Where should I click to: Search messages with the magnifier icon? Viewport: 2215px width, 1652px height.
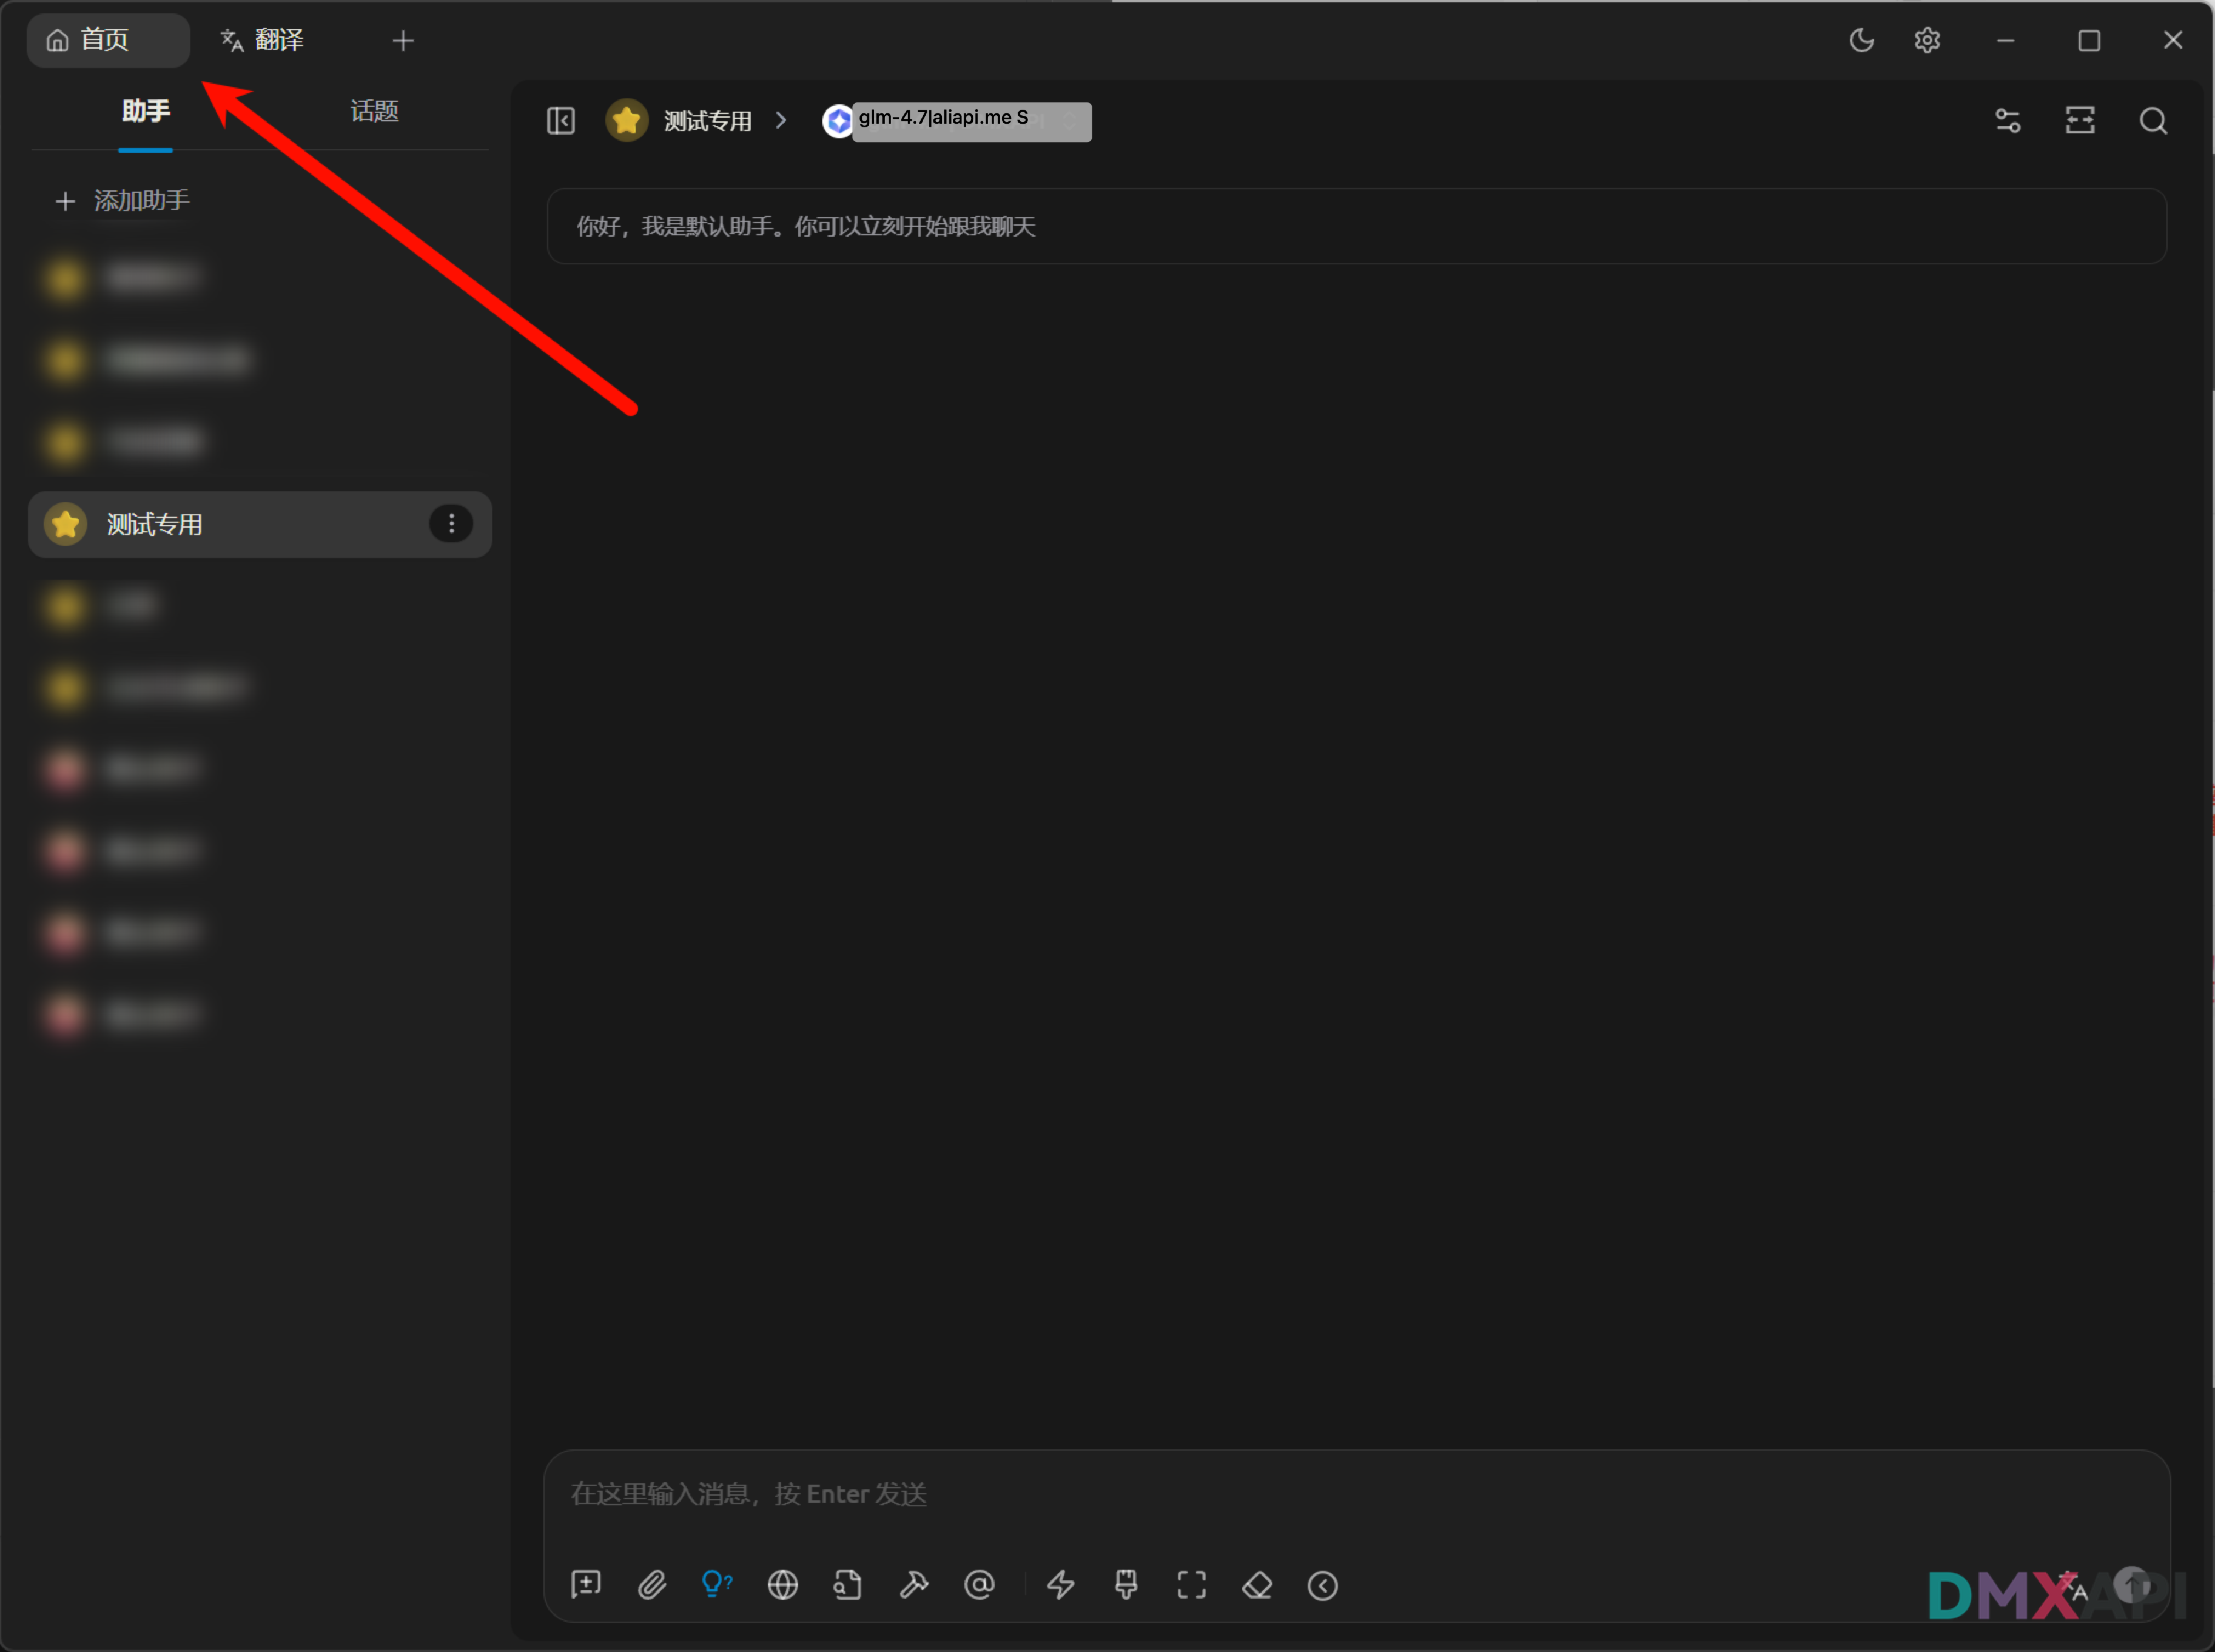coord(2153,121)
